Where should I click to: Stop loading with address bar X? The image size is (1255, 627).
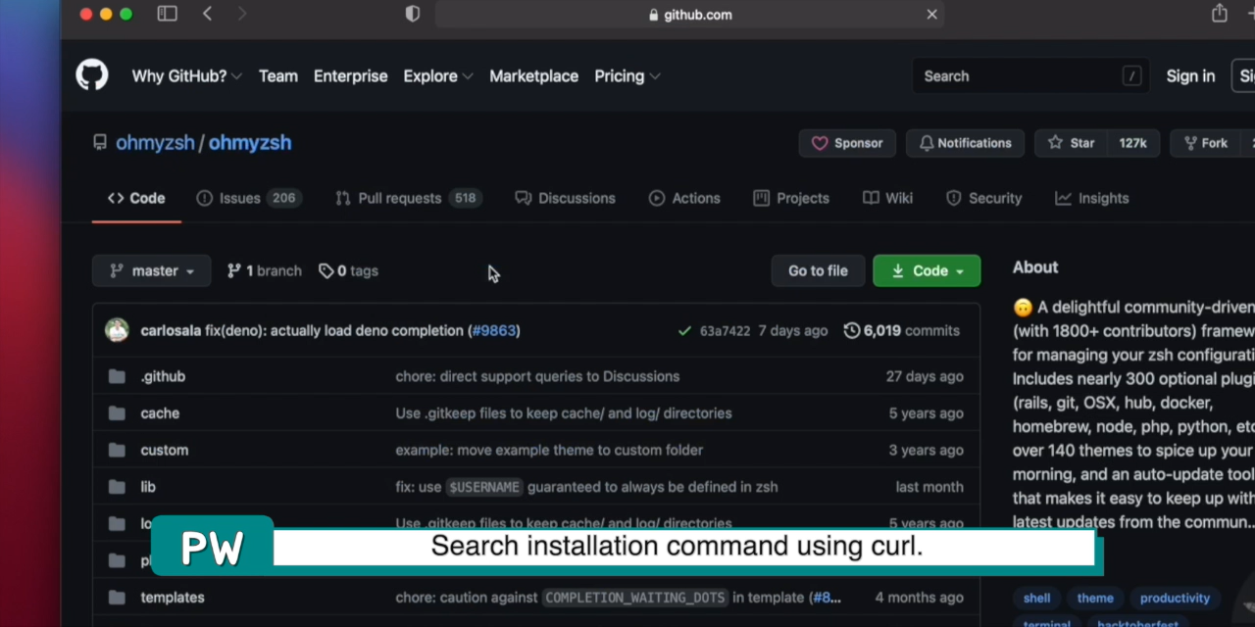931,14
